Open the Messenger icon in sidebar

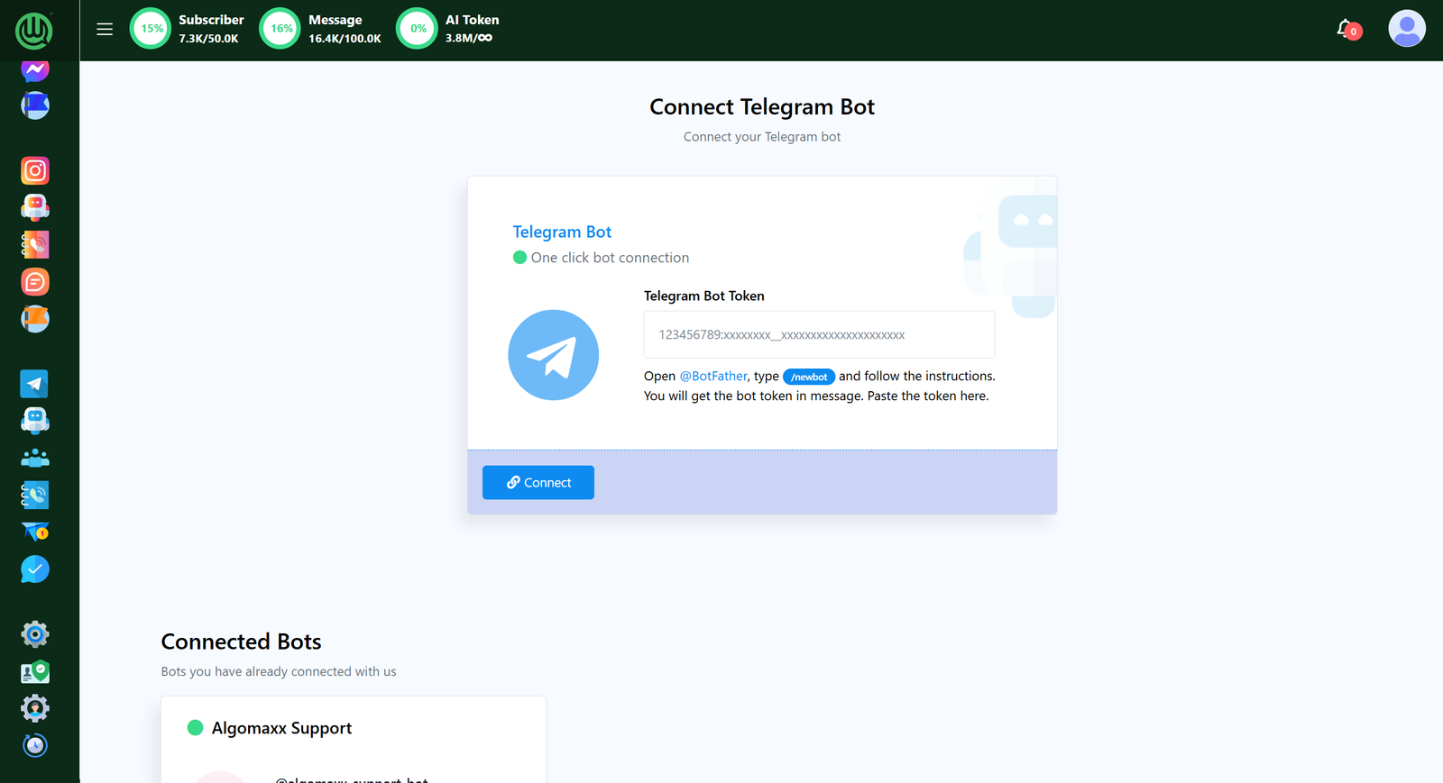click(x=35, y=69)
